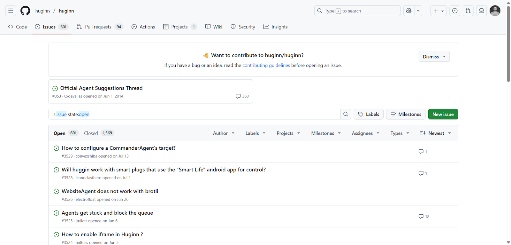
Task: Open the Insights tab
Action: [x=275, y=27]
